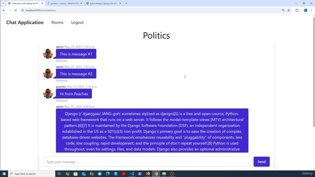The width and height of the screenshot is (315, 177).
Task: Click the 'peaches' username label
Action: [61, 87]
